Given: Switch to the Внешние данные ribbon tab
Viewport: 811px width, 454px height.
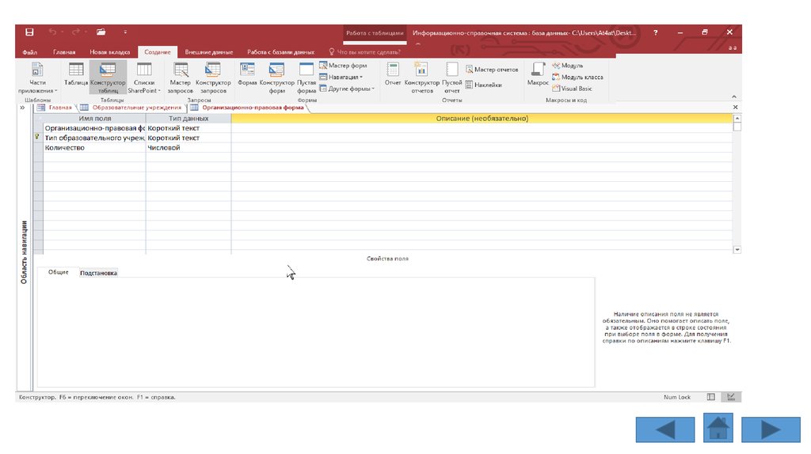Looking at the screenshot, I should coord(204,52).
